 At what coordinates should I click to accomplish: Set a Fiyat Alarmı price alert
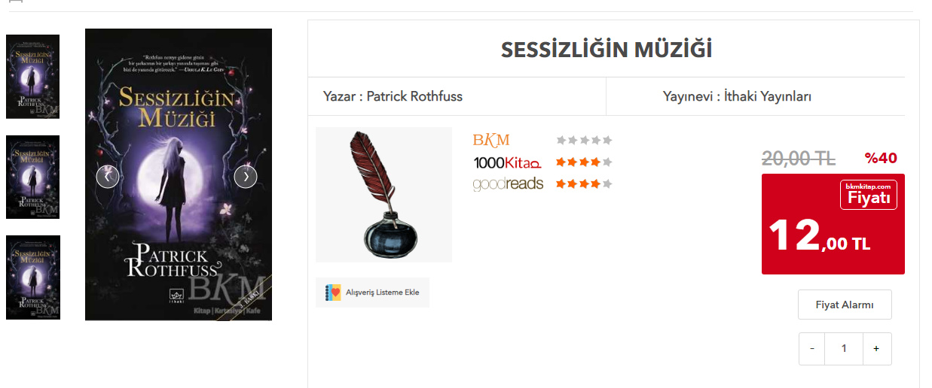point(845,305)
